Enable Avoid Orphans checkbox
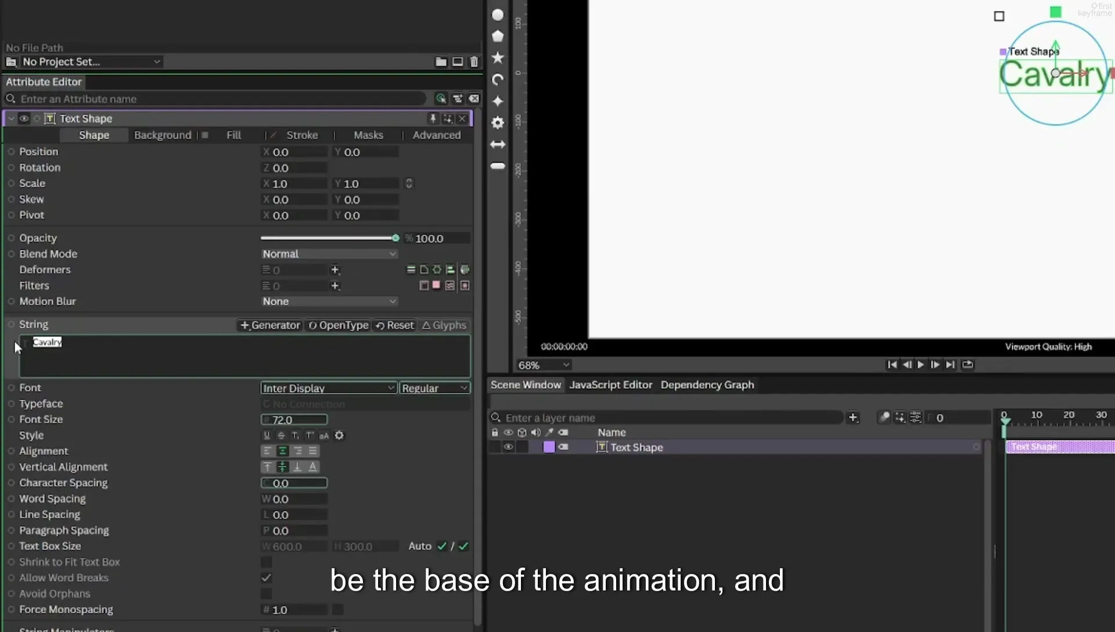Screen dimensions: 1115x632 (266, 594)
